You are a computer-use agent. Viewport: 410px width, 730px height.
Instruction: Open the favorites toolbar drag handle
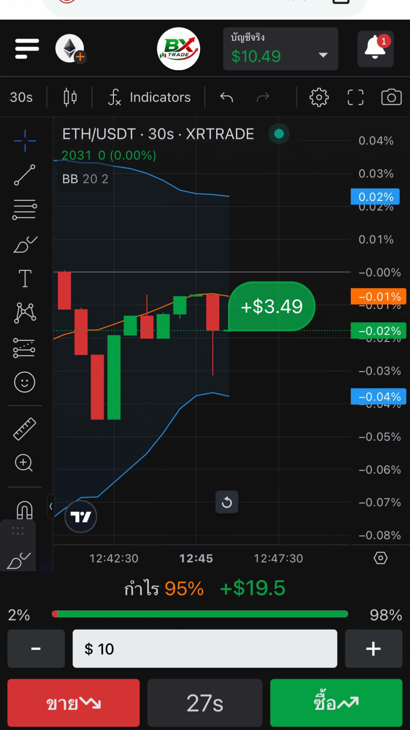pos(18,531)
